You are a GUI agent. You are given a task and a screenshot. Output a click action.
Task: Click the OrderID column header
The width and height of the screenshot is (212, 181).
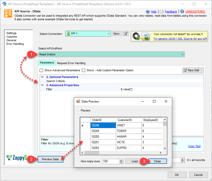tap(103, 120)
